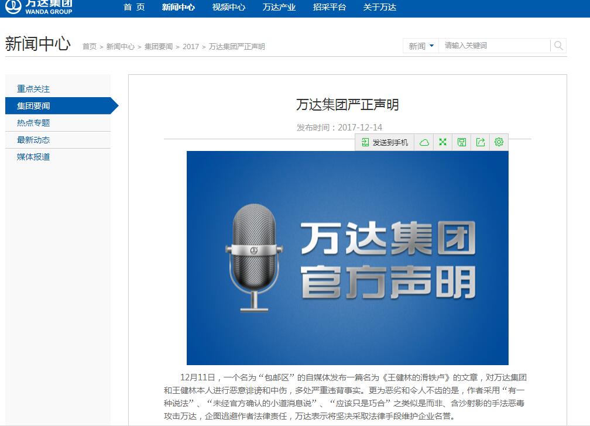Click the cloud save icon in image toolbar
590x426 pixels.
coord(424,142)
